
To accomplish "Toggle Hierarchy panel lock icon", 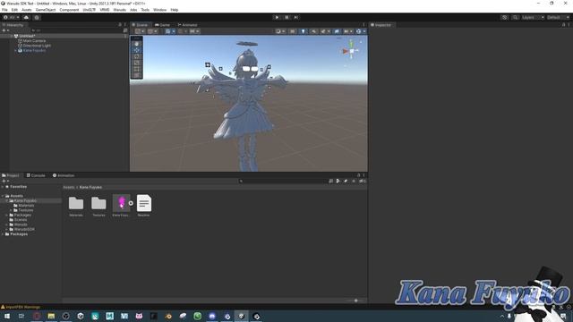I will tap(120, 25).
